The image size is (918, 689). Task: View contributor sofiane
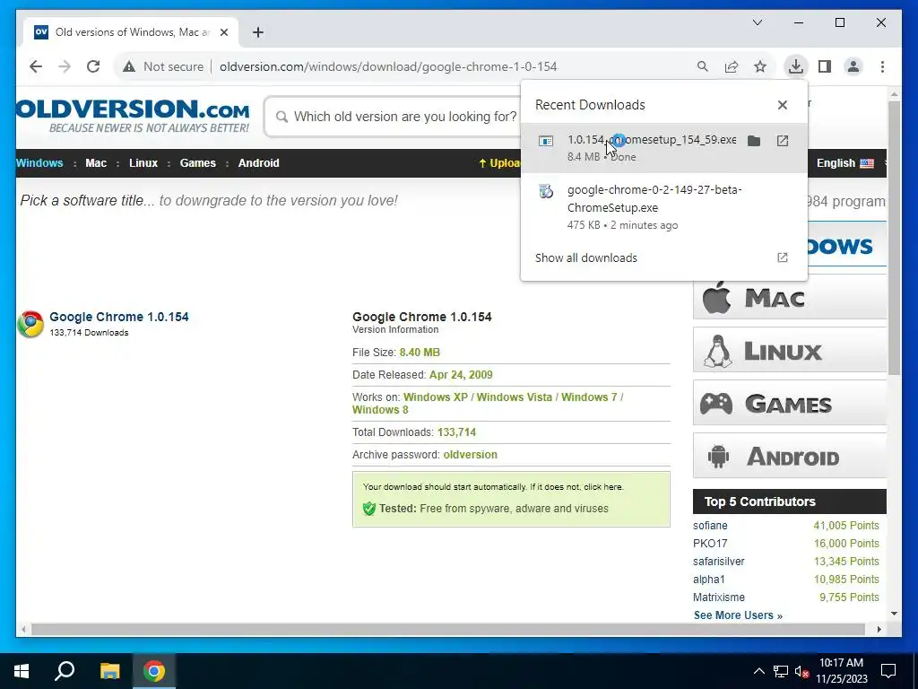coord(710,526)
